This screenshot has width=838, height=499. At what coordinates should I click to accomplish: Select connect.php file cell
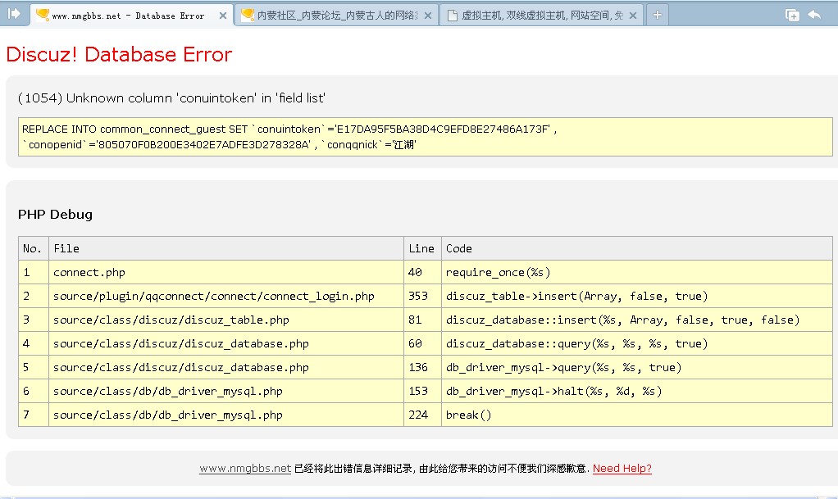pyautogui.click(x=226, y=273)
